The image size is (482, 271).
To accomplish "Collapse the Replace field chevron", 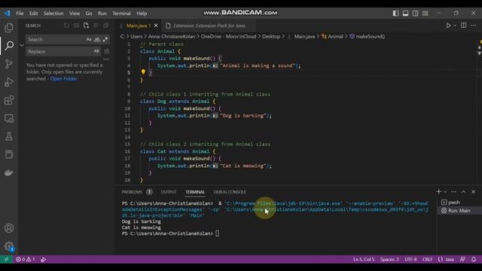I will [22, 45].
